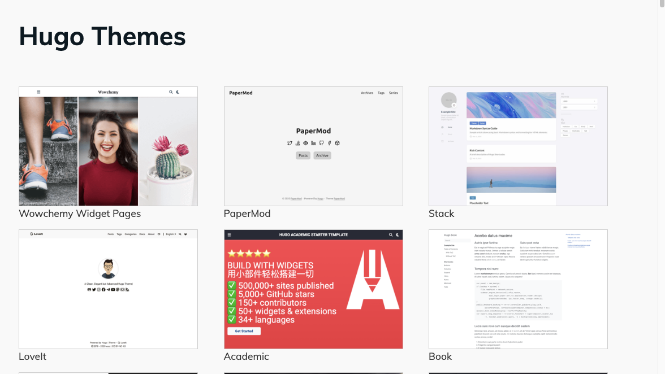The image size is (665, 374).
Task: Click search magnifier icon in Wowchemy preview
Action: 171,92
